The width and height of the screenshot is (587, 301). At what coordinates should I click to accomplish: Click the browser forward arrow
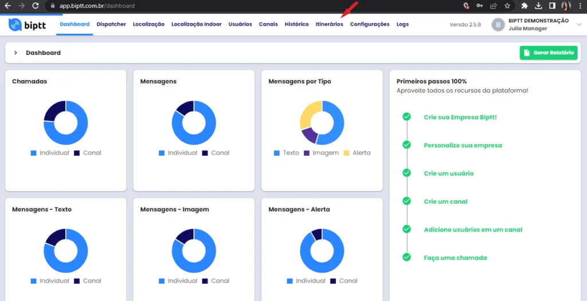point(22,6)
